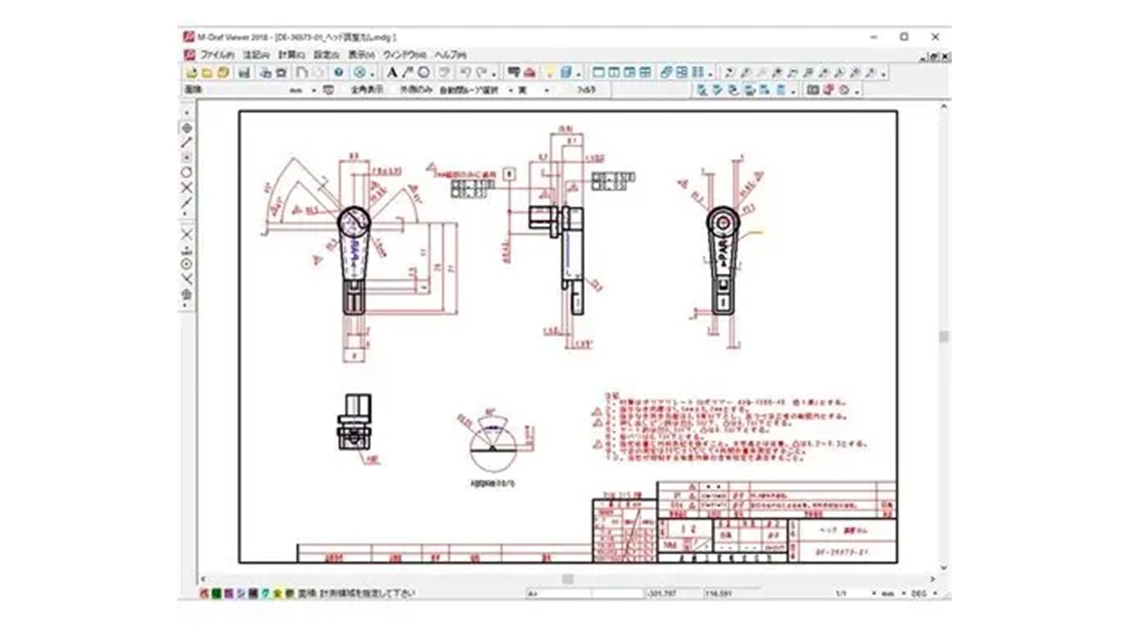Screen dimensions: 1129x635
Task: Toggle the 外側のみ option
Action: click(416, 90)
